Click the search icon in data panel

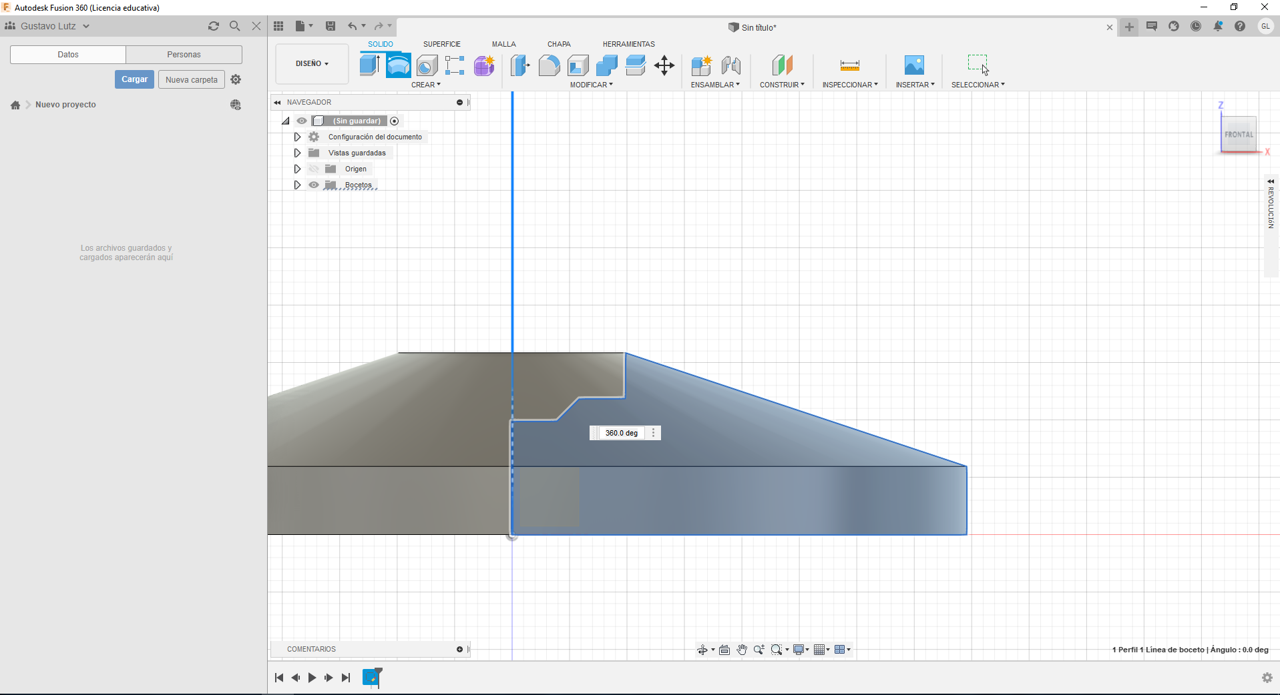[x=234, y=26]
